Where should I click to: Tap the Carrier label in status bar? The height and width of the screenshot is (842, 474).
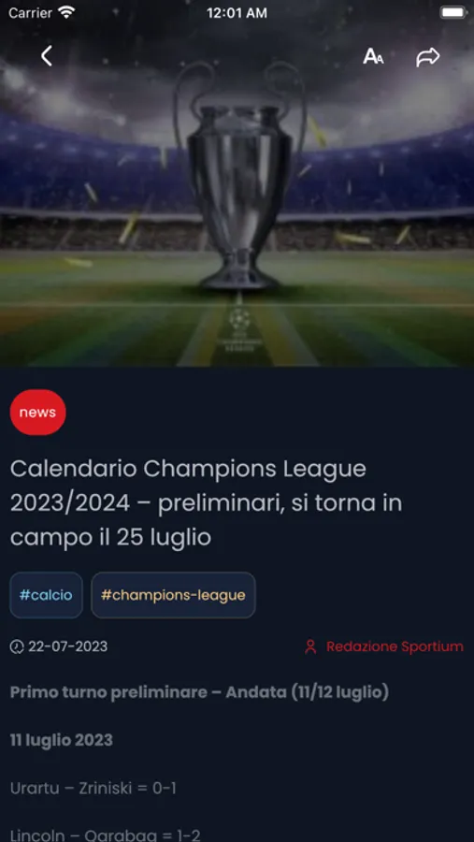30,13
